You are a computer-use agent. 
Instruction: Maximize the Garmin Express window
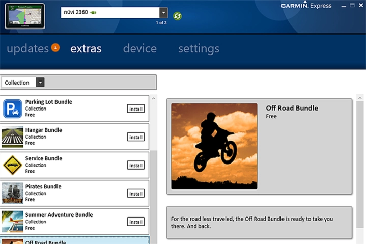352,6
